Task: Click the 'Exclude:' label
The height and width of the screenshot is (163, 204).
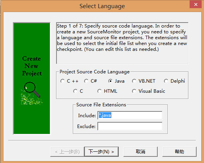Action: click(86, 126)
